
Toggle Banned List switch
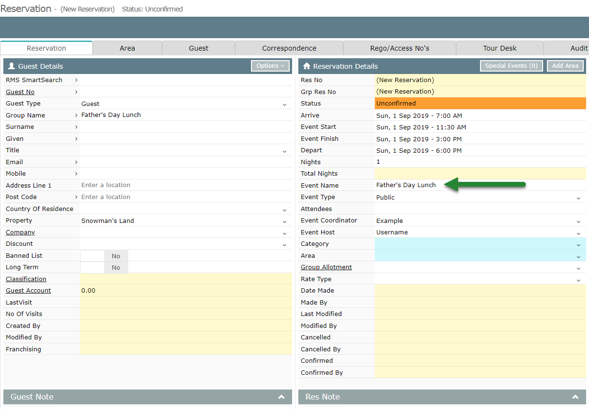pyautogui.click(x=104, y=256)
